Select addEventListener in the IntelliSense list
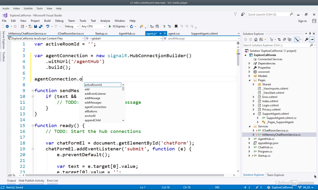This screenshot has width=318, height=190. 95,94
